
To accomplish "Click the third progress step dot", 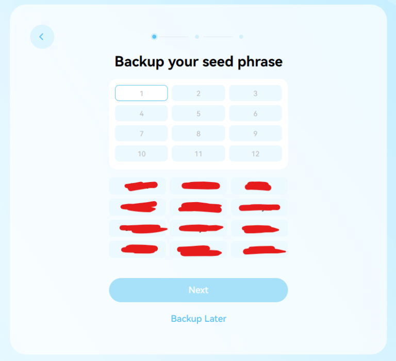I will coord(241,37).
